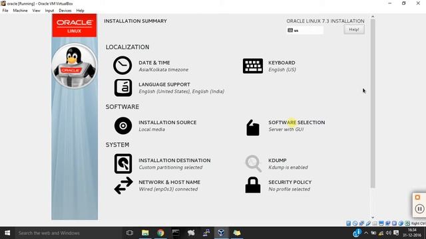Image resolution: width=426 pixels, height=239 pixels.
Task: Click the us keyboard layout indicator
Action: 305,31
